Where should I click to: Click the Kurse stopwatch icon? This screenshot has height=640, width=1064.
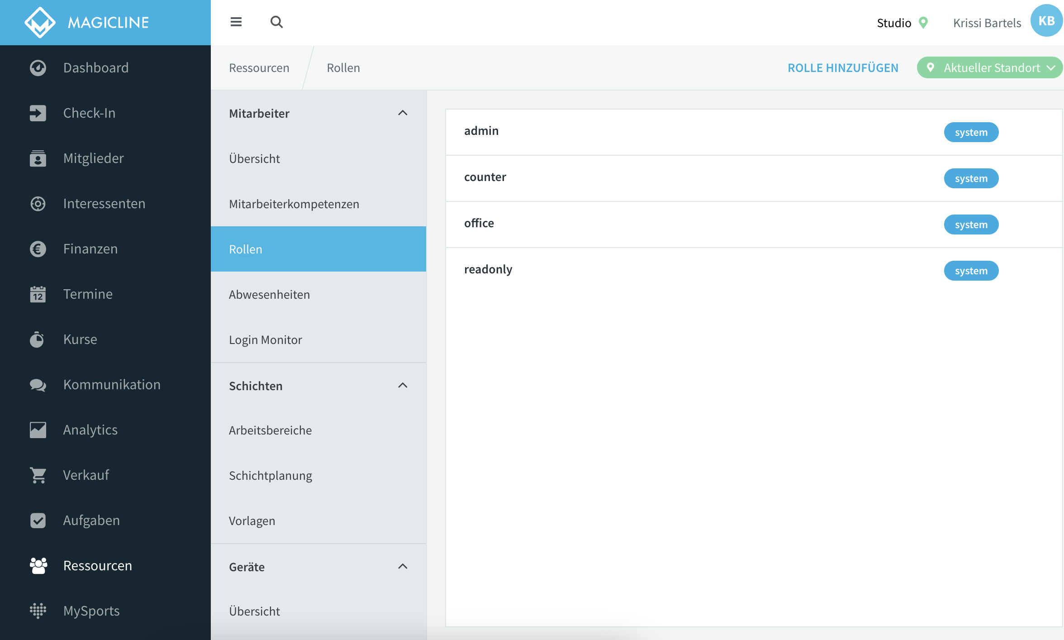pos(37,339)
